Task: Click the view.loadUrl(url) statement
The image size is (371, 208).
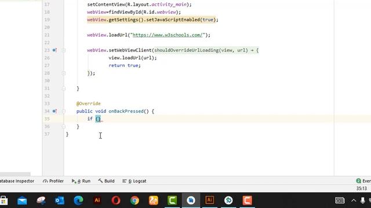Action: coord(133,58)
